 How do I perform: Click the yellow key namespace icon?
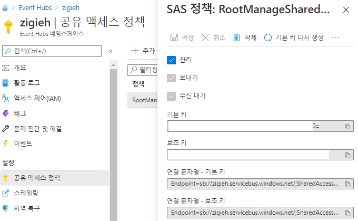point(8,27)
